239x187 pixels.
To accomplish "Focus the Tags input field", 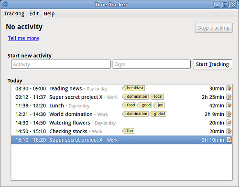I will point(152,64).
